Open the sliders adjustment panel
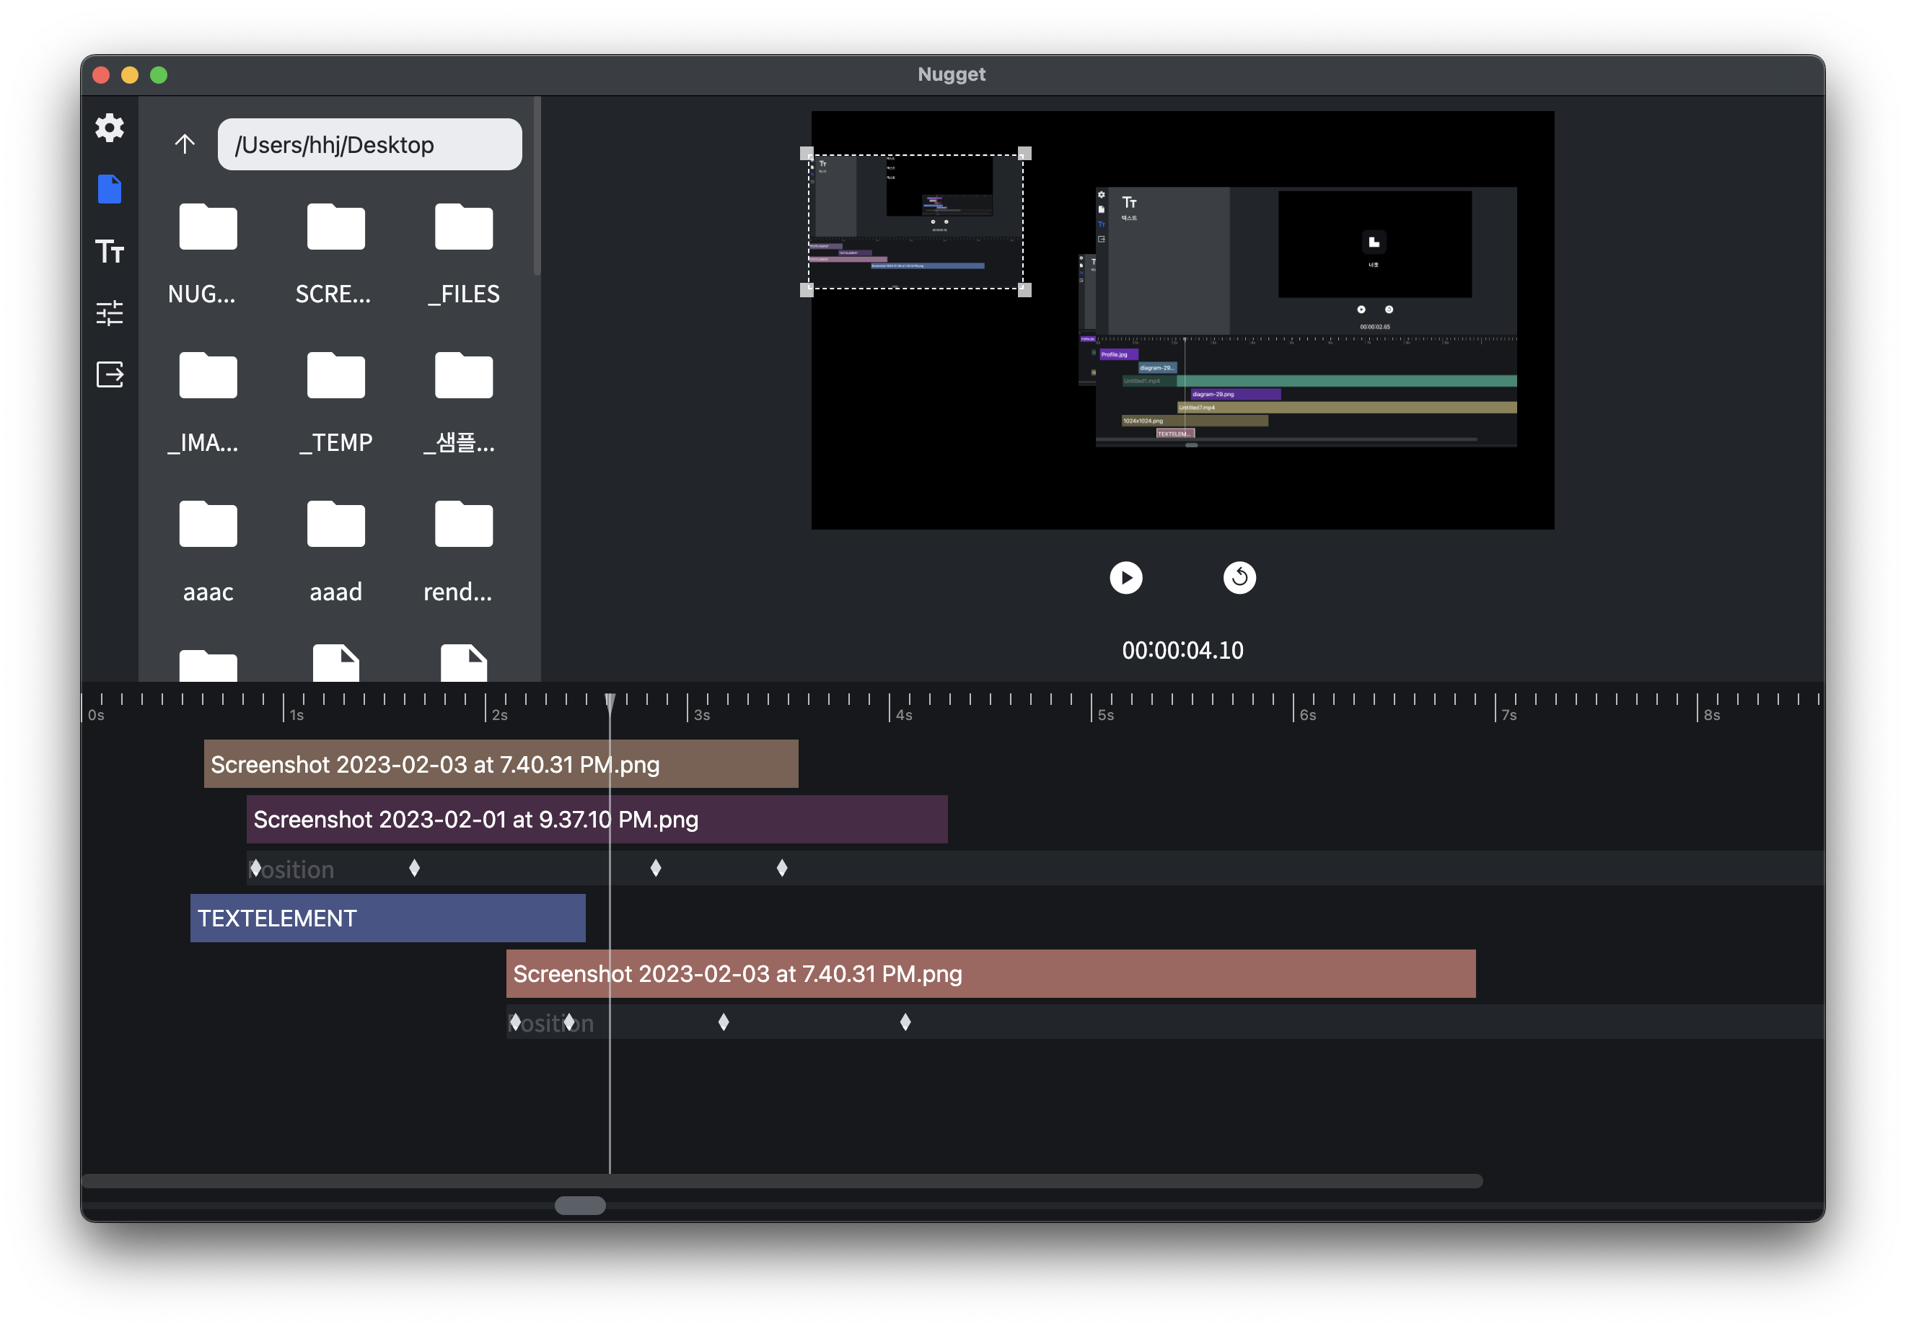This screenshot has height=1329, width=1906. coord(110,313)
